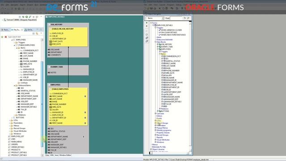This screenshot has height=161, width=286.
Task: Collapse the Unbound Items folder
Action: (x=14, y=85)
